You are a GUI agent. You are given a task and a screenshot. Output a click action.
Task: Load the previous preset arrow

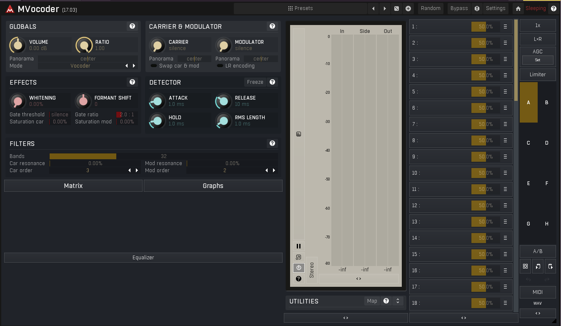[373, 8]
